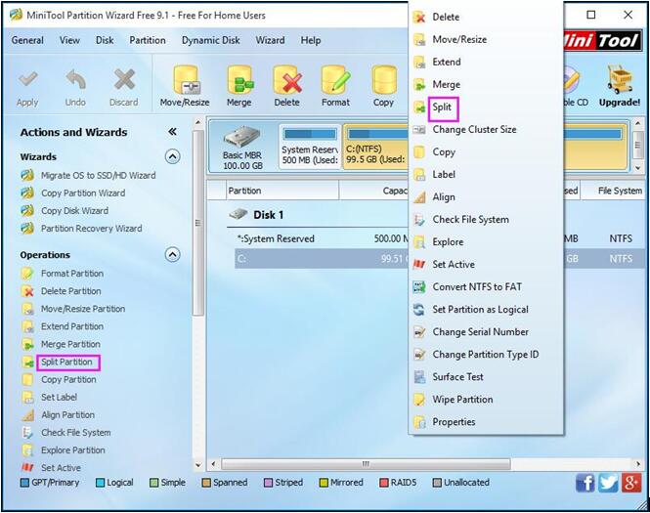The image size is (650, 513).
Task: Open Google Plus social icon
Action: pyautogui.click(x=630, y=483)
